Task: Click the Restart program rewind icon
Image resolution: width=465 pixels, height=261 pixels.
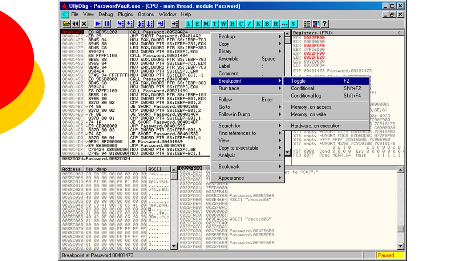Action: click(75, 24)
